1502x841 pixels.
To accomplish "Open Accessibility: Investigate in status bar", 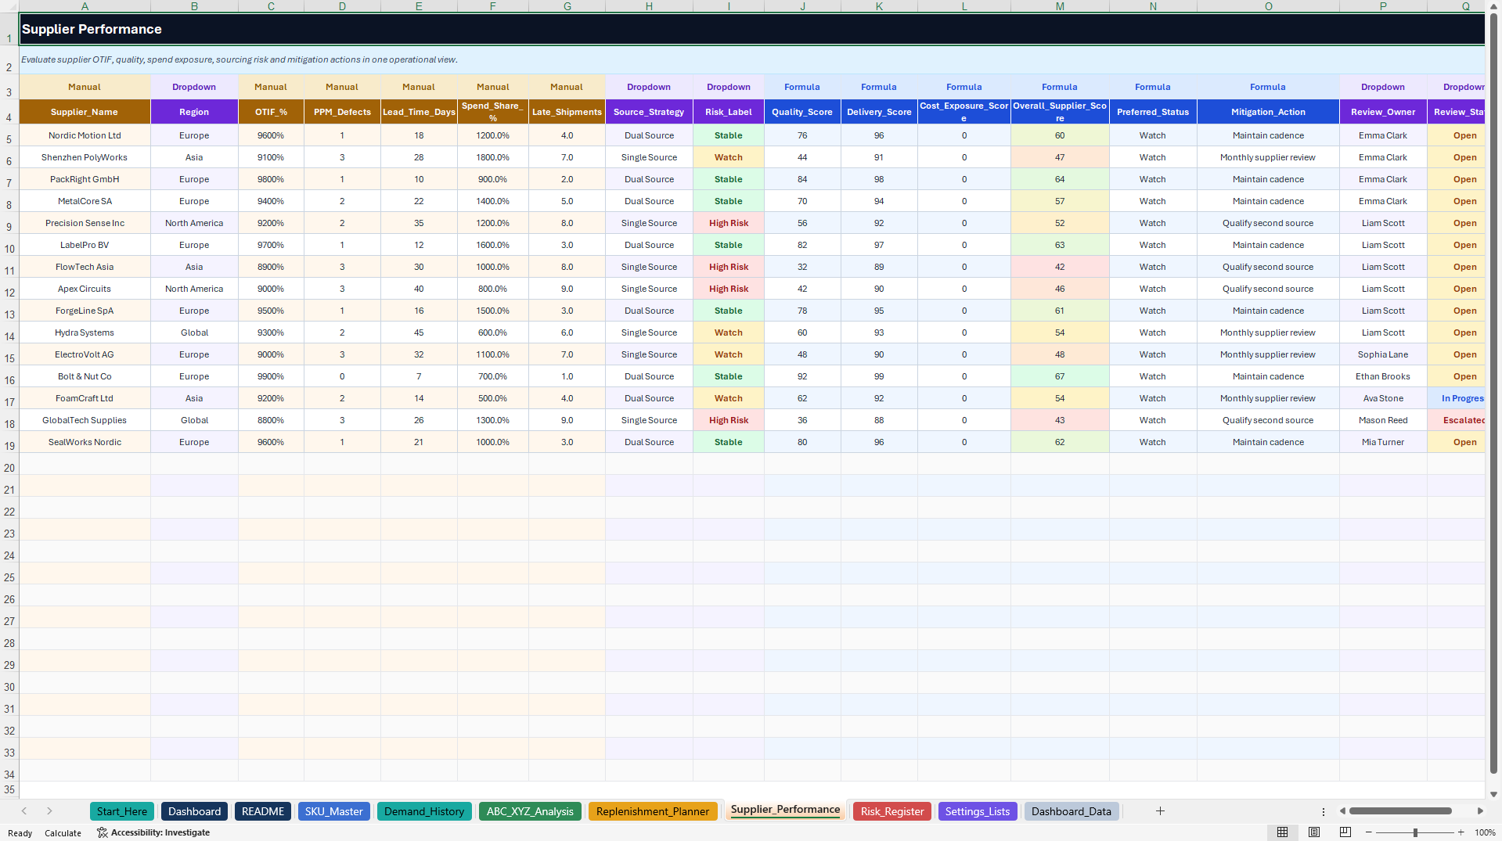I will pyautogui.click(x=153, y=832).
